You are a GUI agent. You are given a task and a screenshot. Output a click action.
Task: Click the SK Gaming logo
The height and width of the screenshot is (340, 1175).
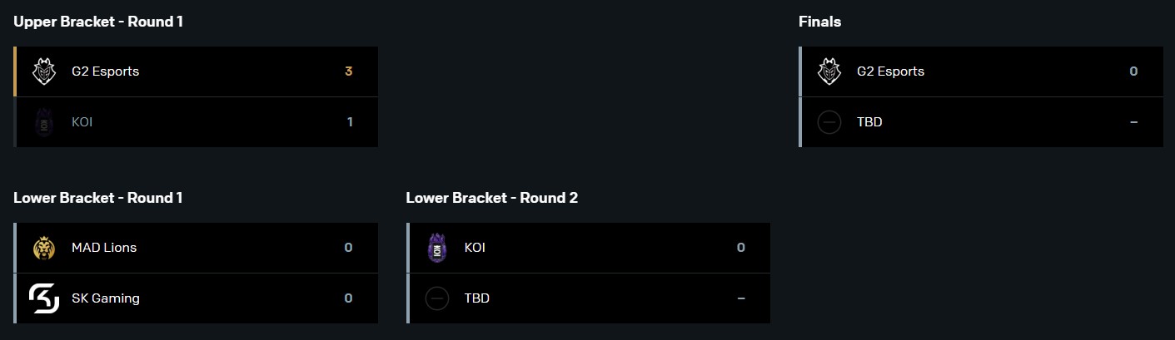43,298
